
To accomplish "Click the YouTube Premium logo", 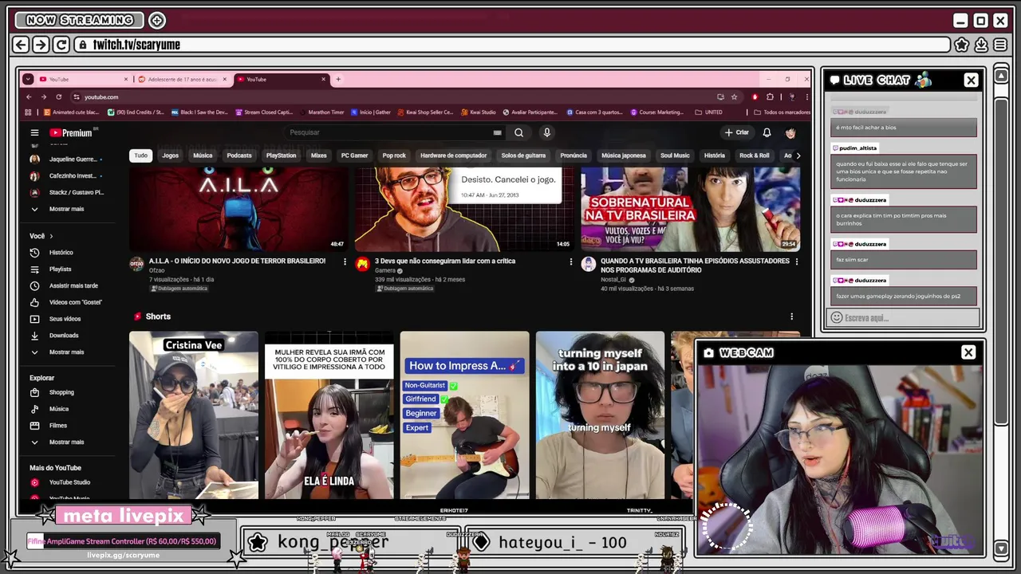I will 71,133.
